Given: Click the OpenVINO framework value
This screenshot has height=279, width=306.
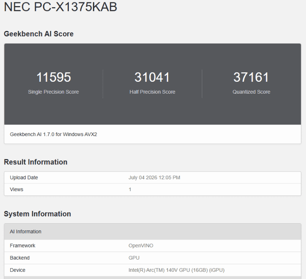Looking at the screenshot, I should pyautogui.click(x=141, y=246).
